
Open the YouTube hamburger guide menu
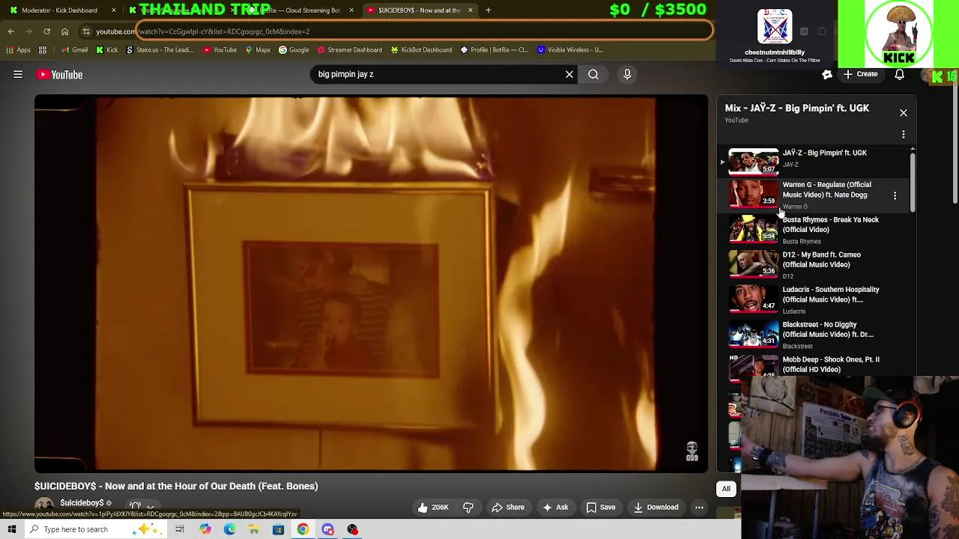18,75
